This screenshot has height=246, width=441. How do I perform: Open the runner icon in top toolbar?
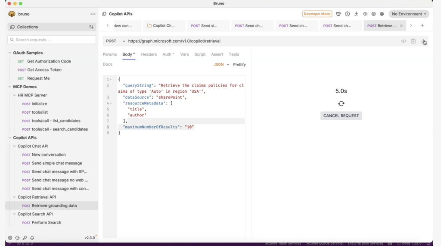[x=356, y=14]
